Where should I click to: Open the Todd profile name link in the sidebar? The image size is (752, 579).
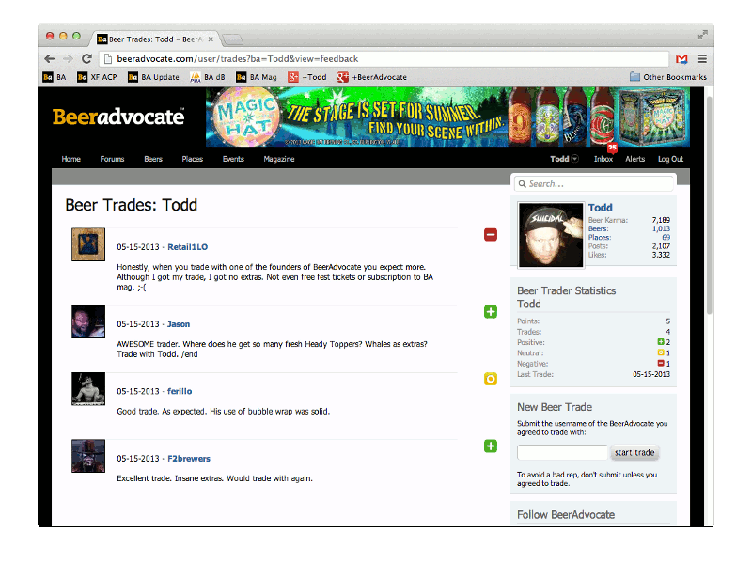click(x=601, y=208)
